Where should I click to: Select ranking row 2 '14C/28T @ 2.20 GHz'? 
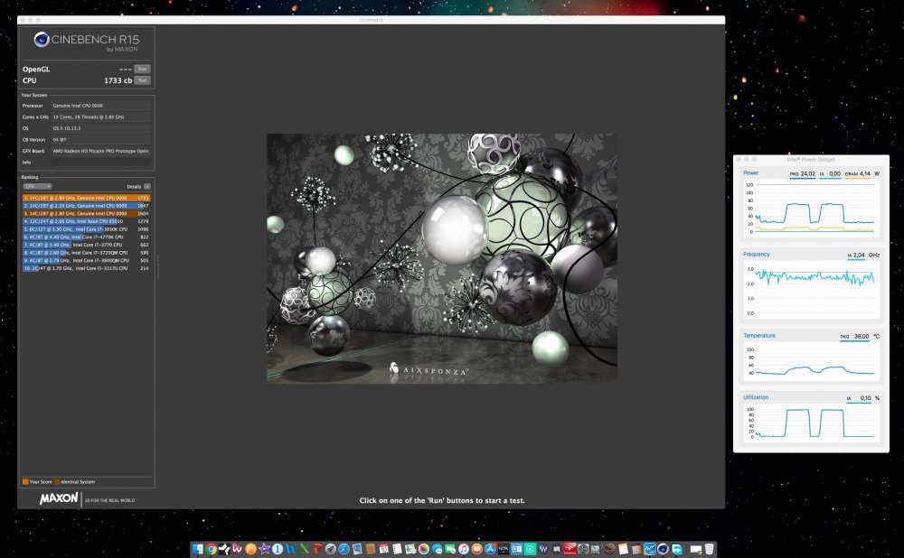click(87, 206)
